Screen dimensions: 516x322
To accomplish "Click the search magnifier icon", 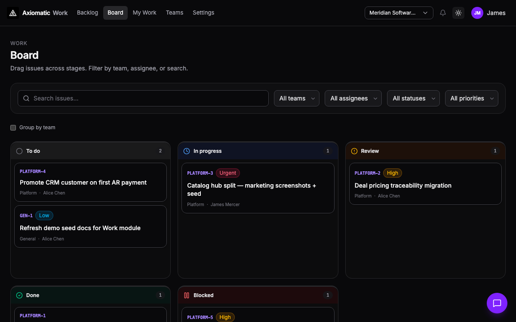I will point(26,98).
